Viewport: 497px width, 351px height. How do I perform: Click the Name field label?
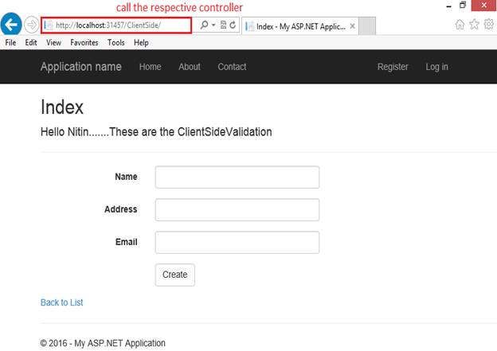point(126,177)
